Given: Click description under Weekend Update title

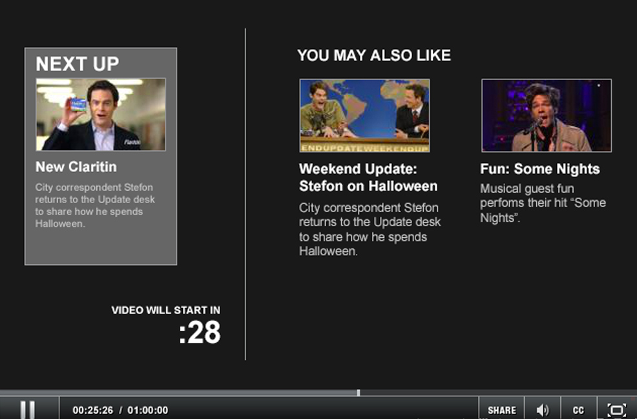Looking at the screenshot, I should [x=370, y=229].
